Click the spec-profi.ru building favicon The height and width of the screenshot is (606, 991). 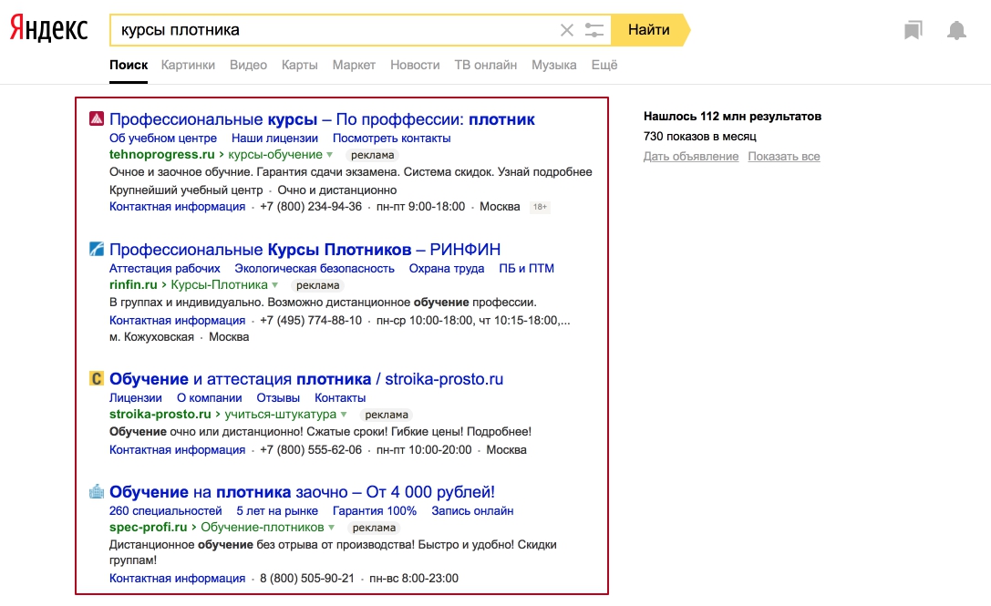click(x=96, y=491)
